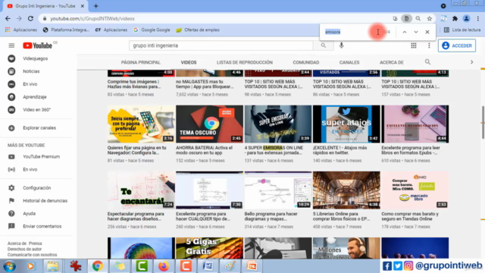This screenshot has width=485, height=273.
Task: Open the ACERCA DE tab
Action: click(x=392, y=62)
